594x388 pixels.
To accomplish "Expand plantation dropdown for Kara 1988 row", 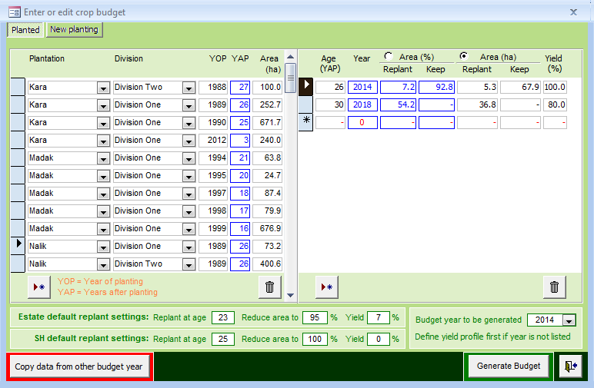I will coord(103,88).
